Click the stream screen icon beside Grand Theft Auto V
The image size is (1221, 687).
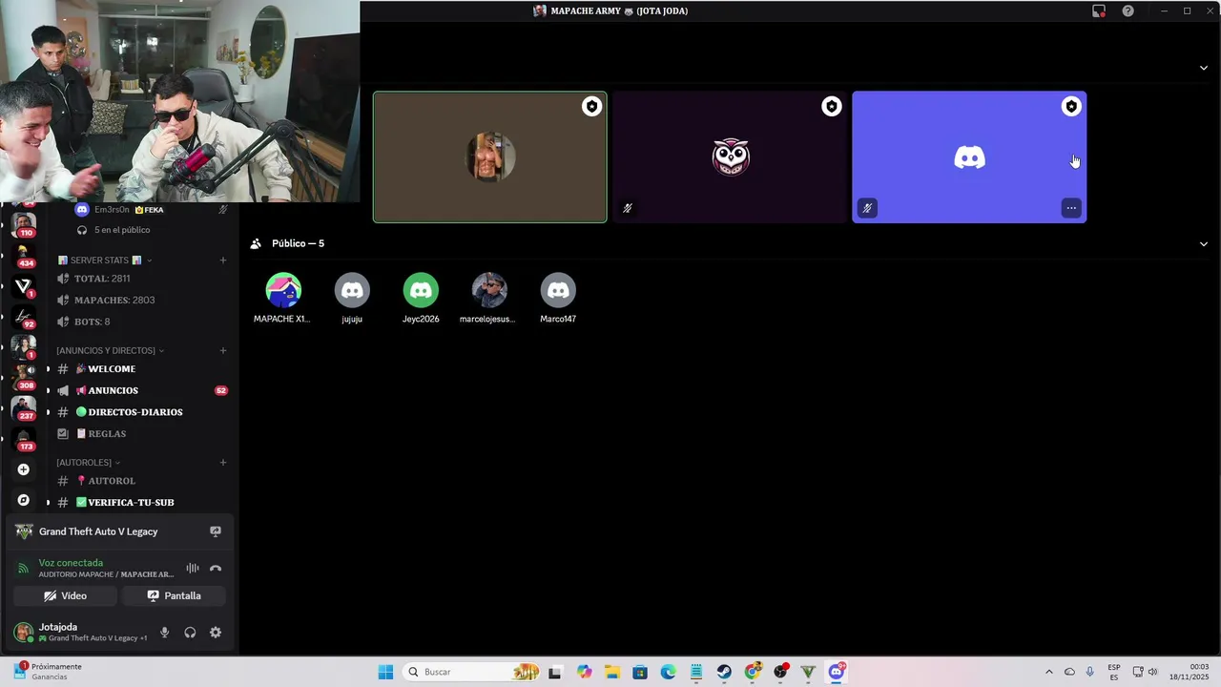point(216,531)
